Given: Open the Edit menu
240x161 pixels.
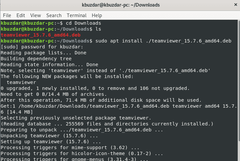Looking at the screenshot, I should (x=21, y=15).
